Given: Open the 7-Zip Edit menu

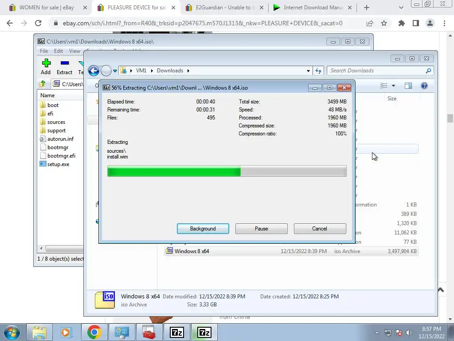Looking at the screenshot, I should point(58,51).
